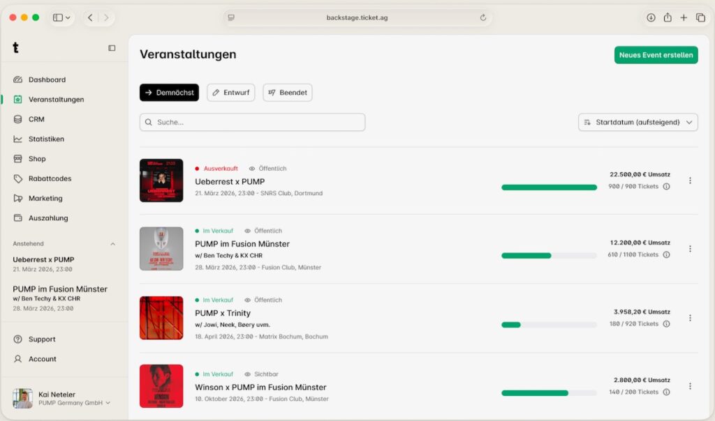Open CRM via its database icon

pos(18,119)
